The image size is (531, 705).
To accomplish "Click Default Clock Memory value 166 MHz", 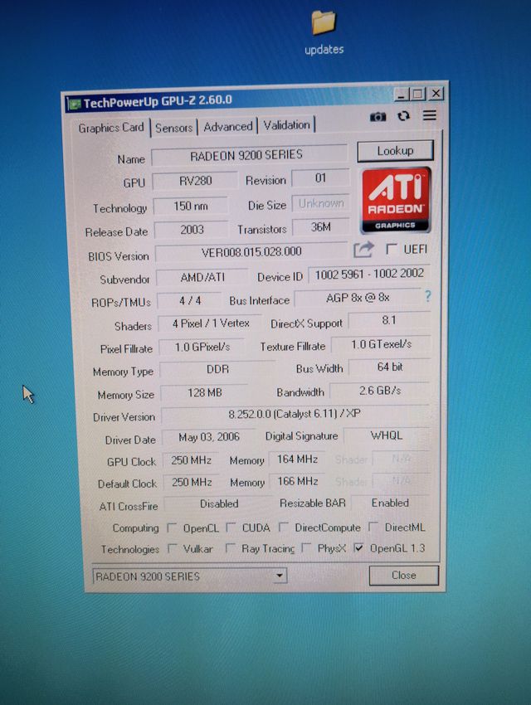I will tap(297, 481).
